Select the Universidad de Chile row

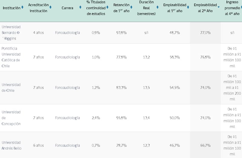click(x=11, y=87)
